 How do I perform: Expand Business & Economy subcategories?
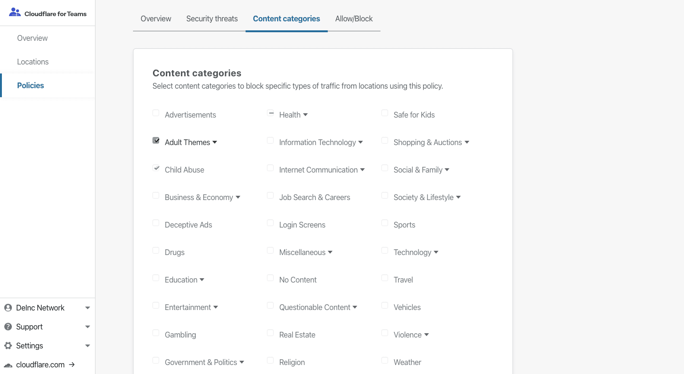pyautogui.click(x=238, y=197)
